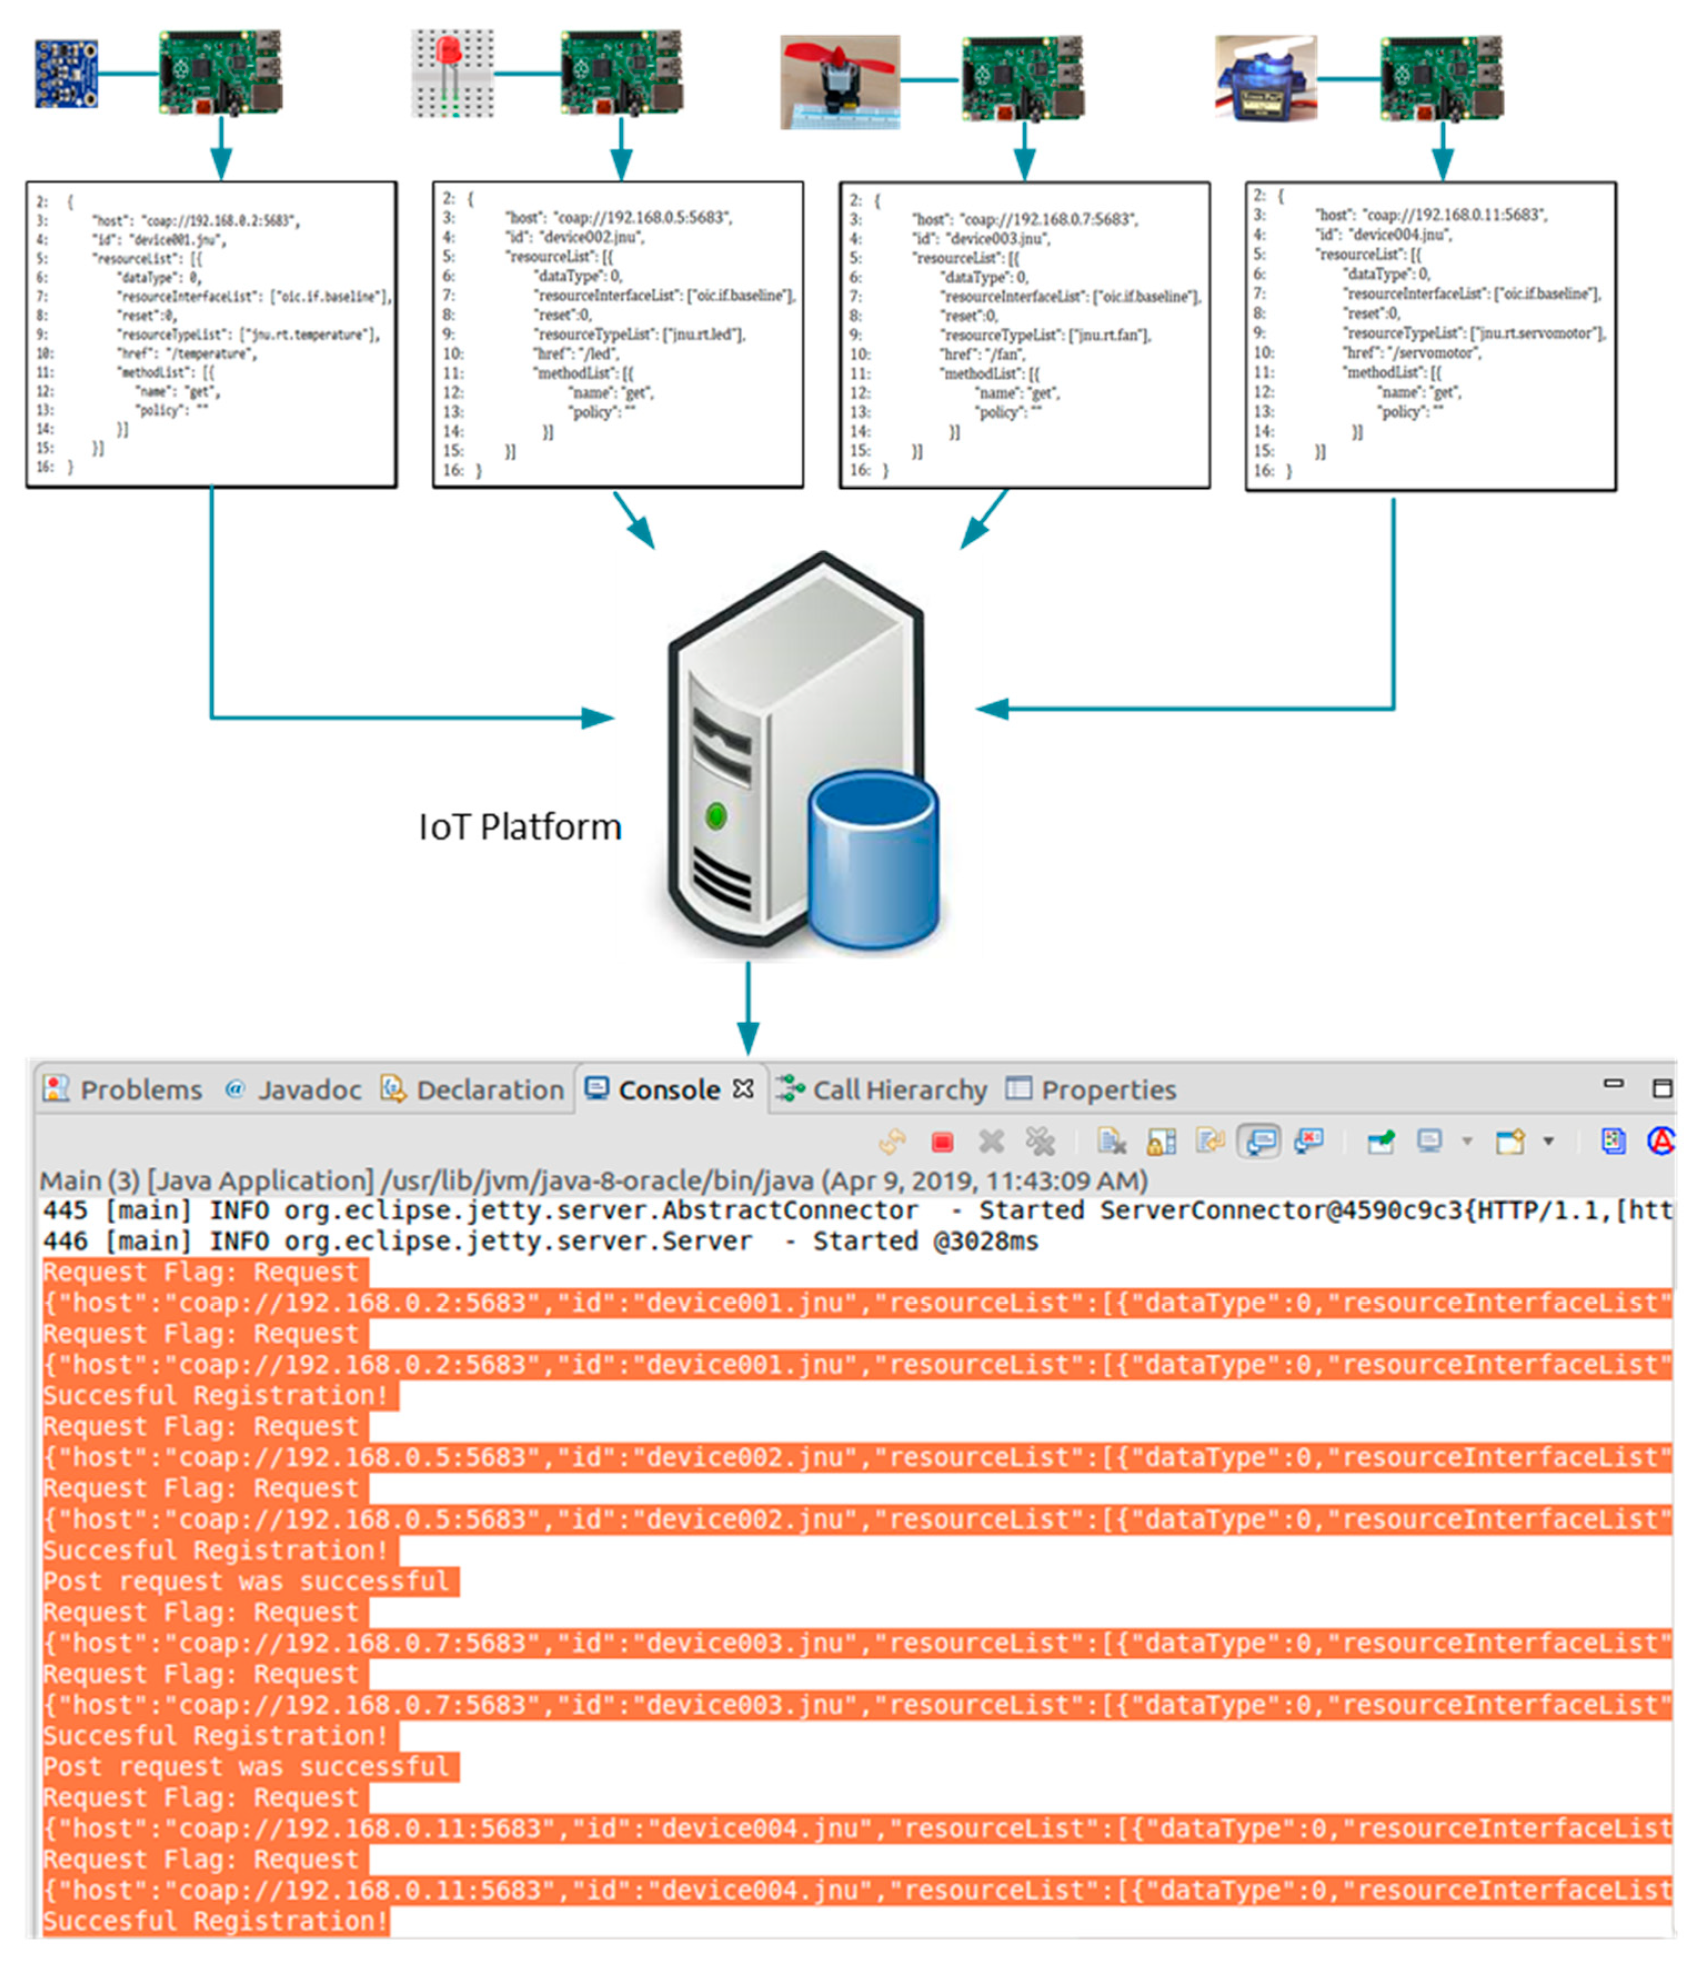Image resolution: width=1699 pixels, height=1962 pixels.
Task: Toggle show console on standard error change
Action: tap(1308, 1142)
